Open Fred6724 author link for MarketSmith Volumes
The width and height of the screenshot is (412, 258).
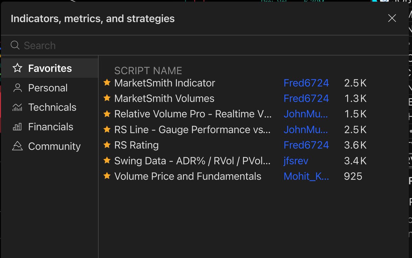(x=306, y=98)
